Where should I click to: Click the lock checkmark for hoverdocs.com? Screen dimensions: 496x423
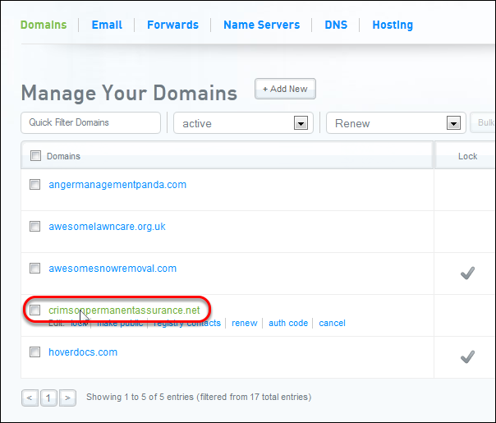click(x=467, y=356)
